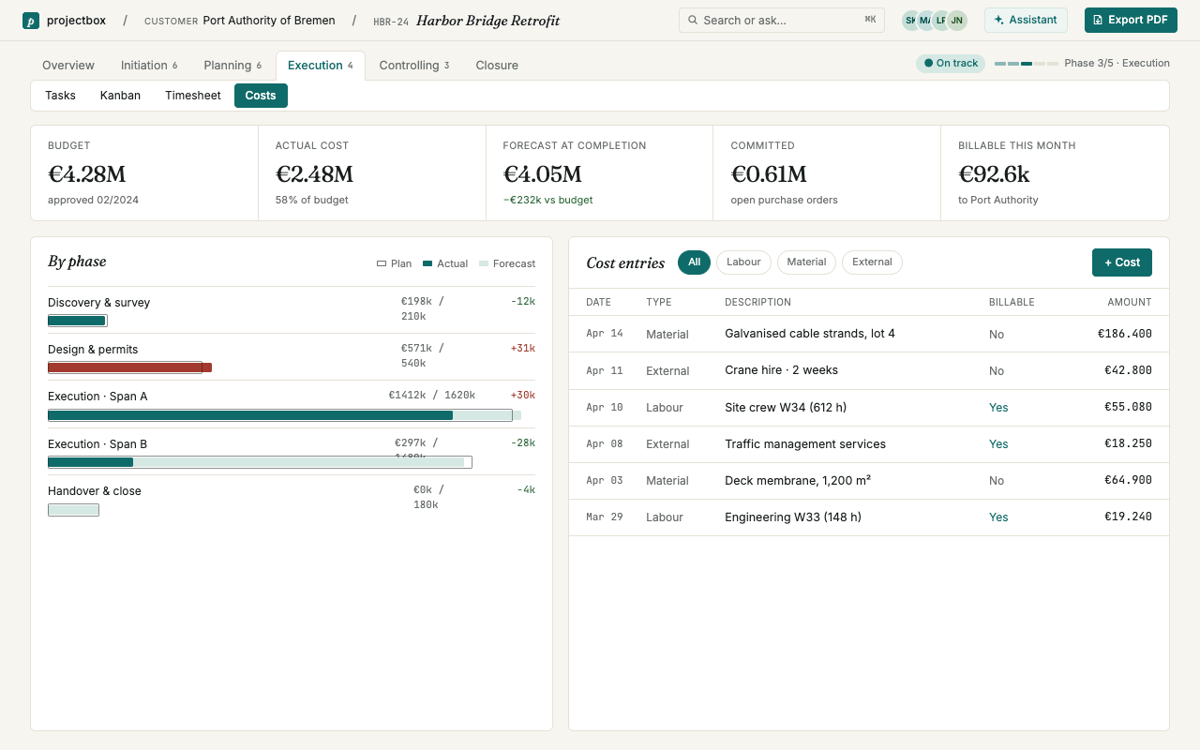Click the Design & permits red bar

click(x=129, y=367)
